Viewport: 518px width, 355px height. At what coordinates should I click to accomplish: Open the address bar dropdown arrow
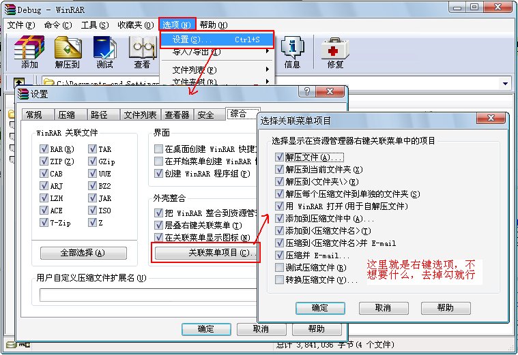[x=505, y=84]
